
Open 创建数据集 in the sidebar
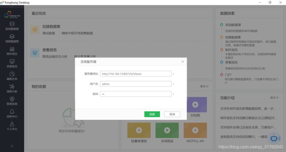[12, 38]
